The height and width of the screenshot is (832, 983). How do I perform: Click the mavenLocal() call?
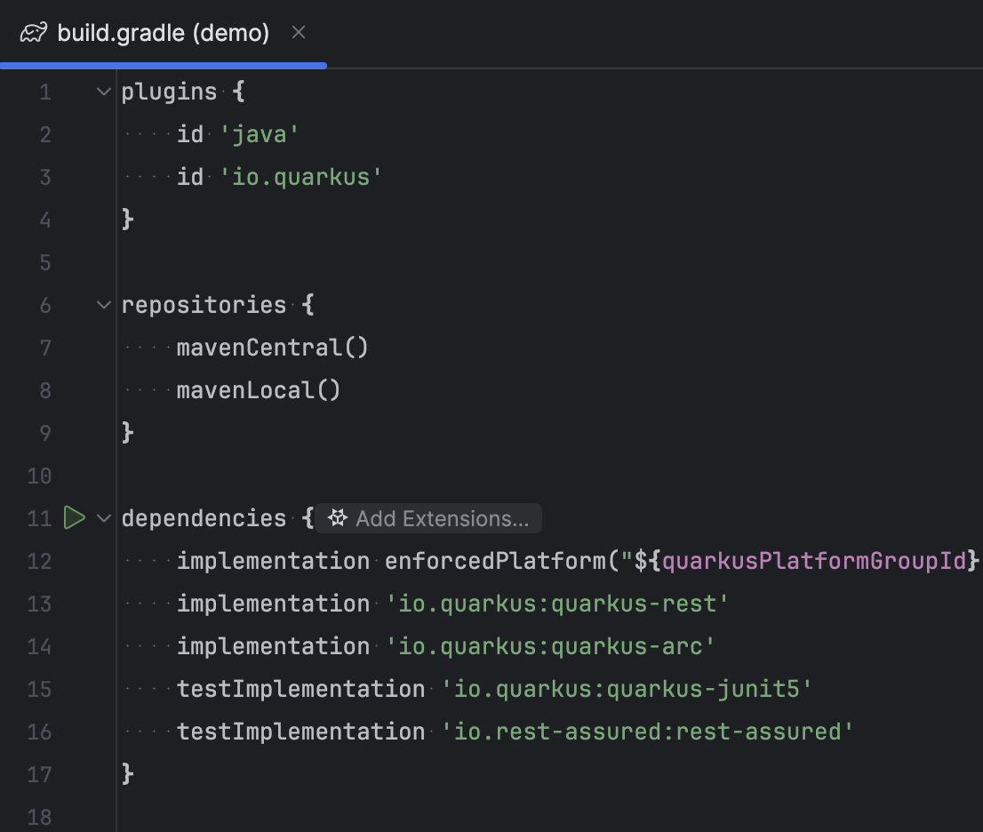point(258,389)
